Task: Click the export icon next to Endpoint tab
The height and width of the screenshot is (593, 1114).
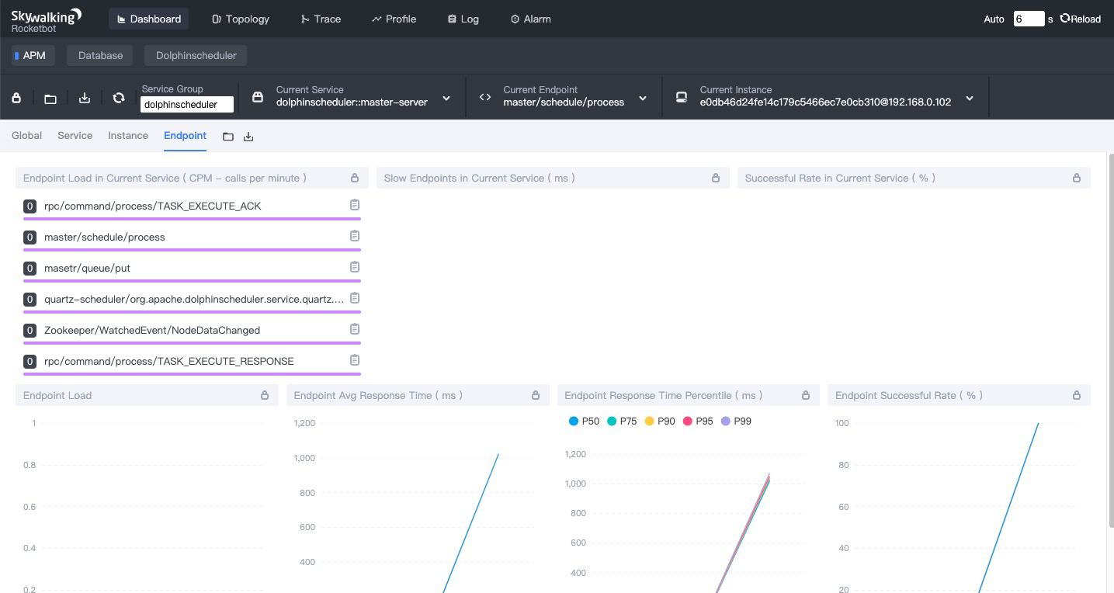Action: pos(248,137)
